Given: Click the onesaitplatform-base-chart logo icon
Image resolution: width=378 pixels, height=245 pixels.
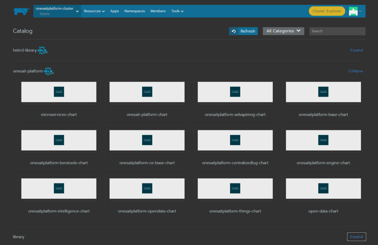Looking at the screenshot, I should click(323, 92).
